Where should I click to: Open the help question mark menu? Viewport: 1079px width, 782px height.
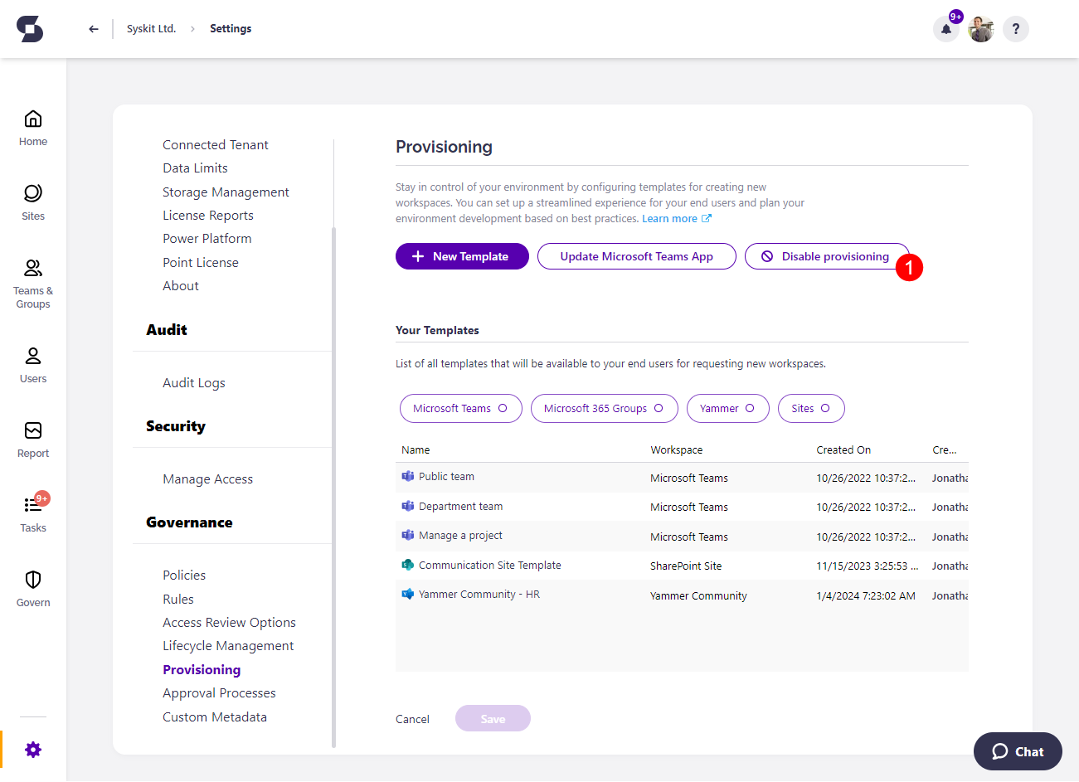(1015, 29)
